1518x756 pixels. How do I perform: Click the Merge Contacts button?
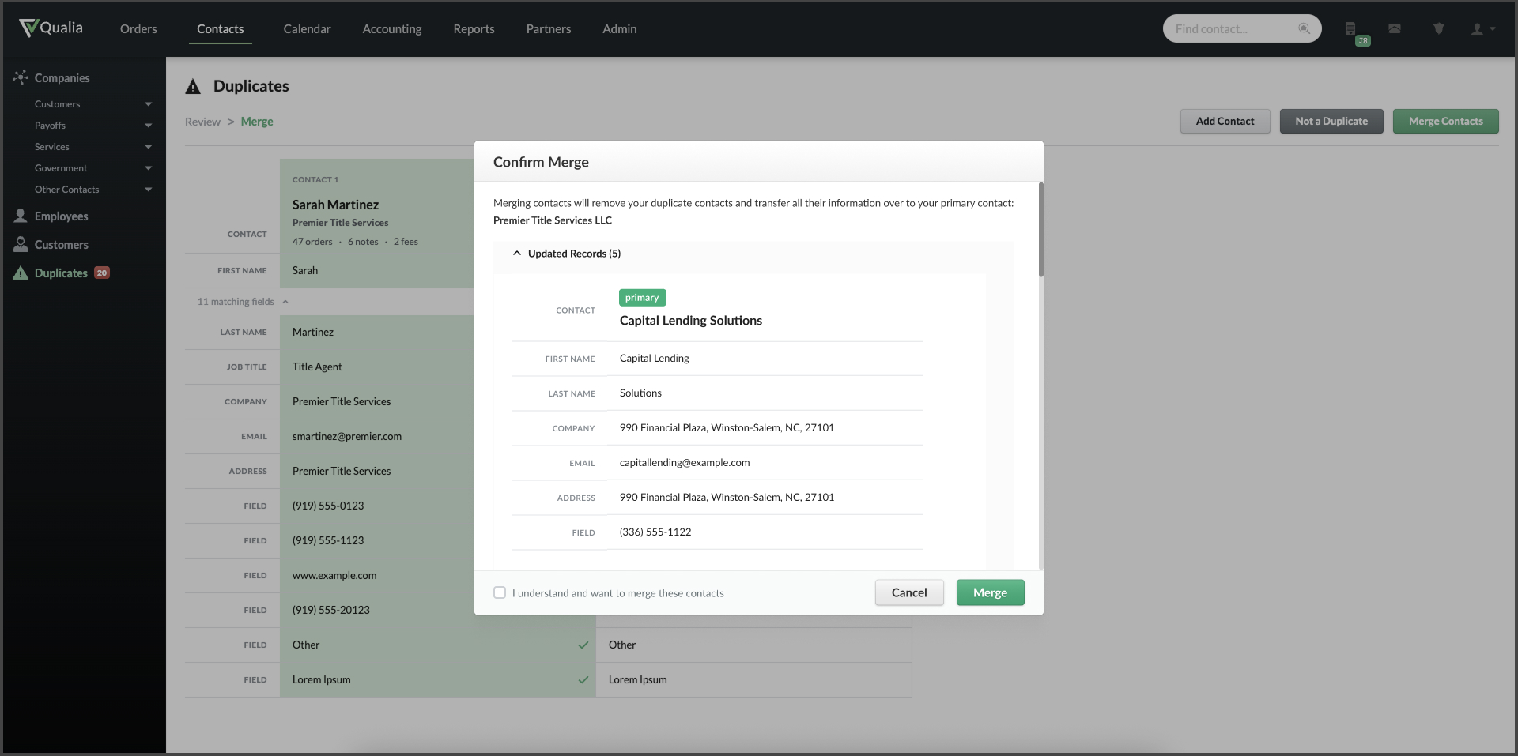coord(1445,121)
